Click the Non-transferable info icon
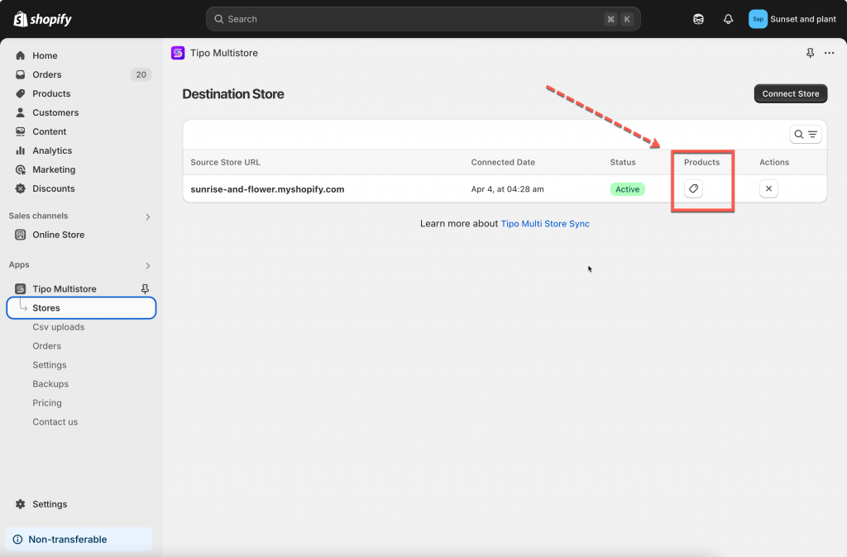Viewport: 847px width, 557px height. (x=18, y=539)
